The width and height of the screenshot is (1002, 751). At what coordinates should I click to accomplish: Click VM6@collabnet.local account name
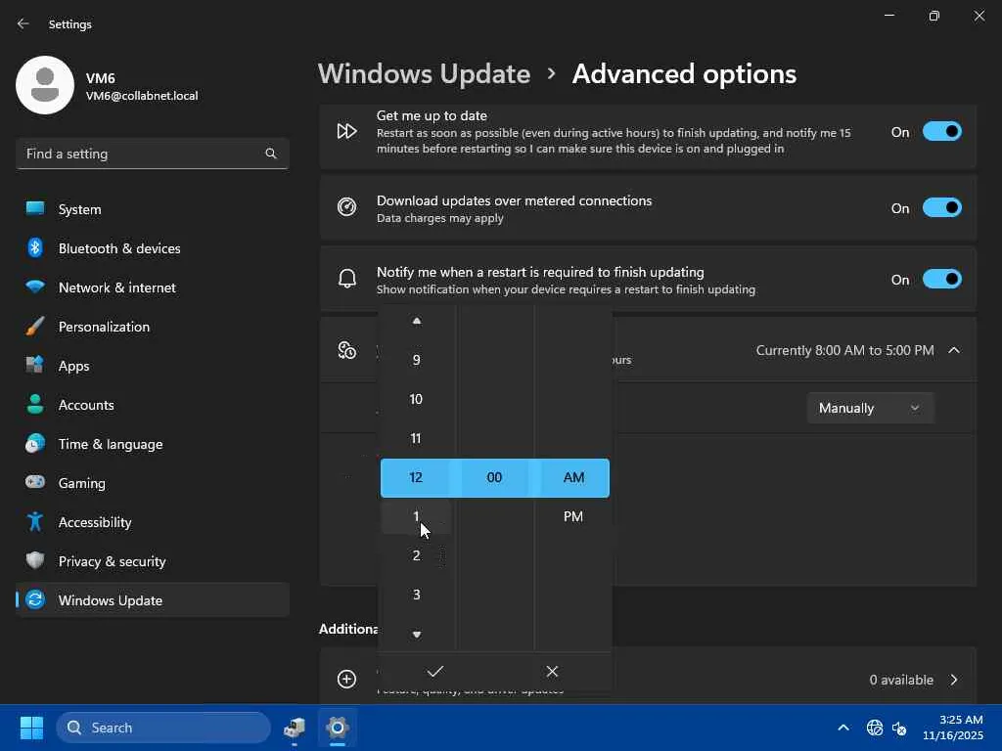[x=142, y=96]
